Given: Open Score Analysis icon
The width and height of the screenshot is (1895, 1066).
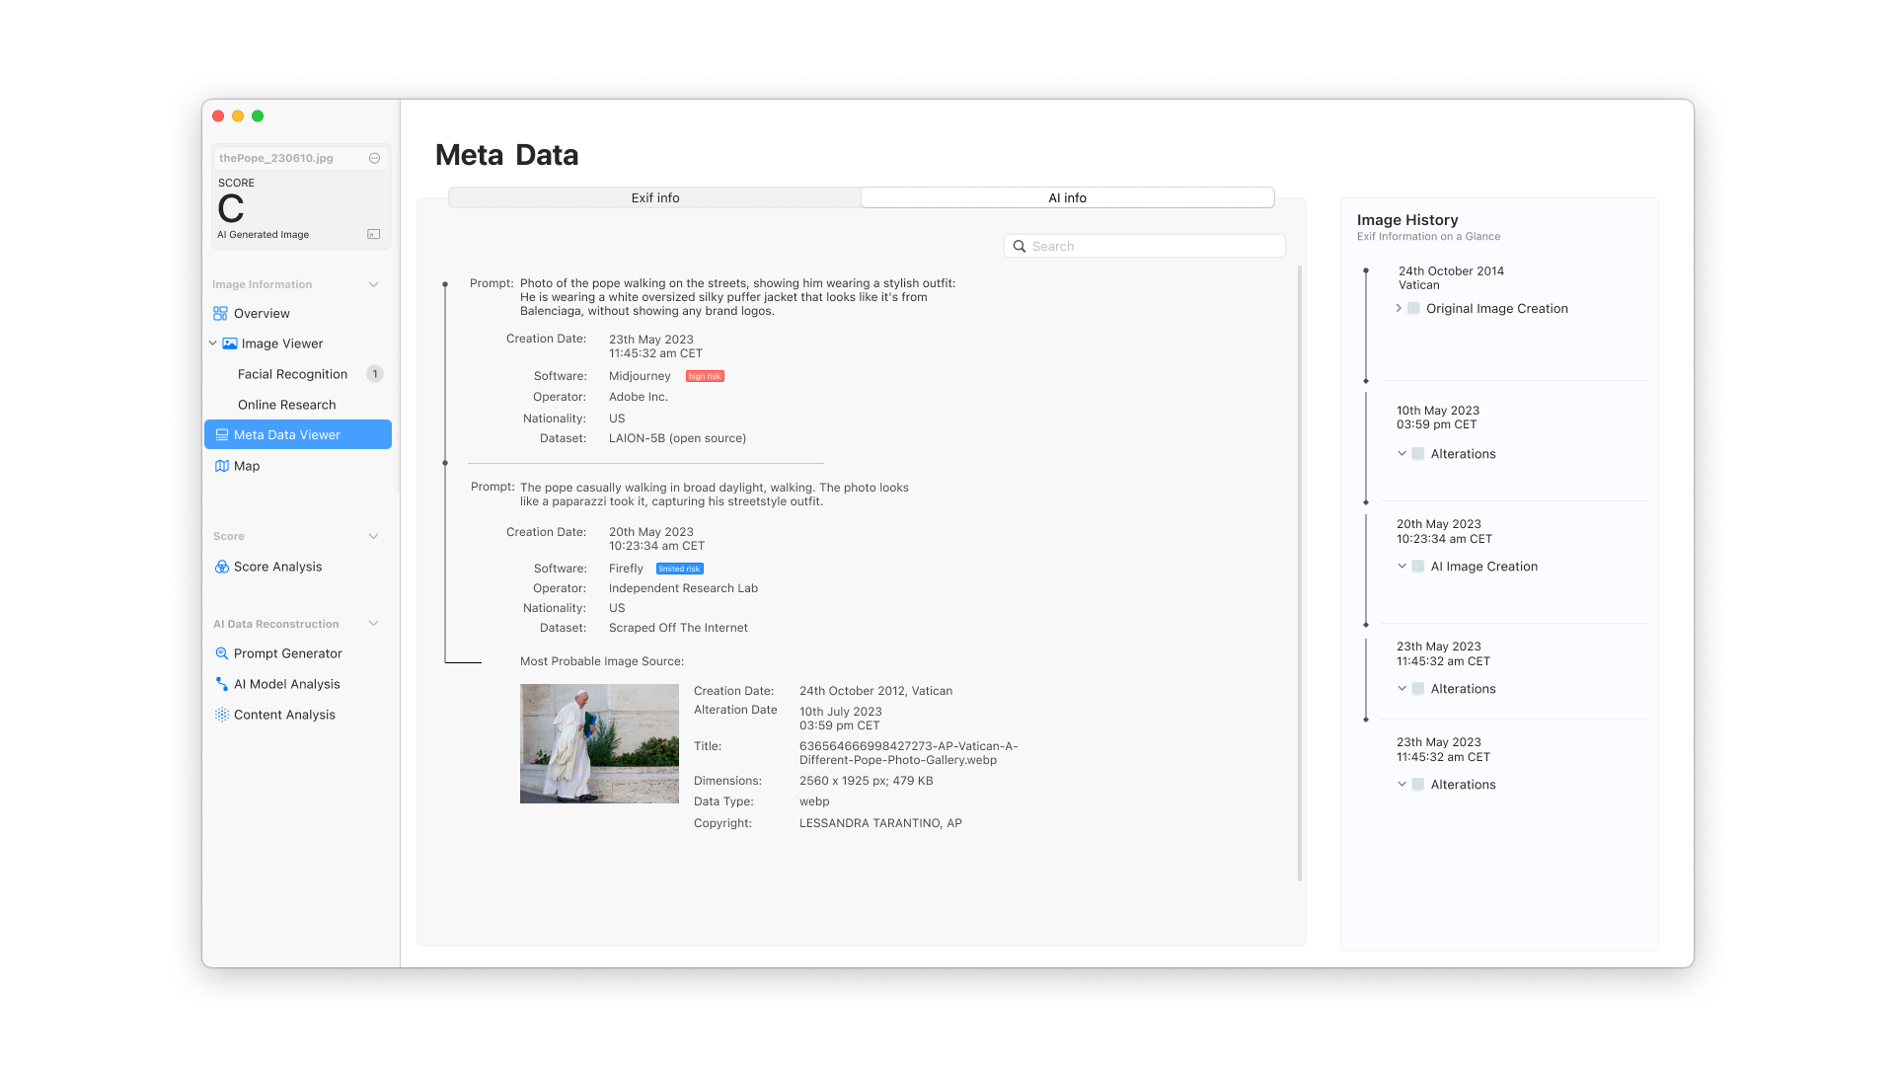Looking at the screenshot, I should tap(222, 567).
